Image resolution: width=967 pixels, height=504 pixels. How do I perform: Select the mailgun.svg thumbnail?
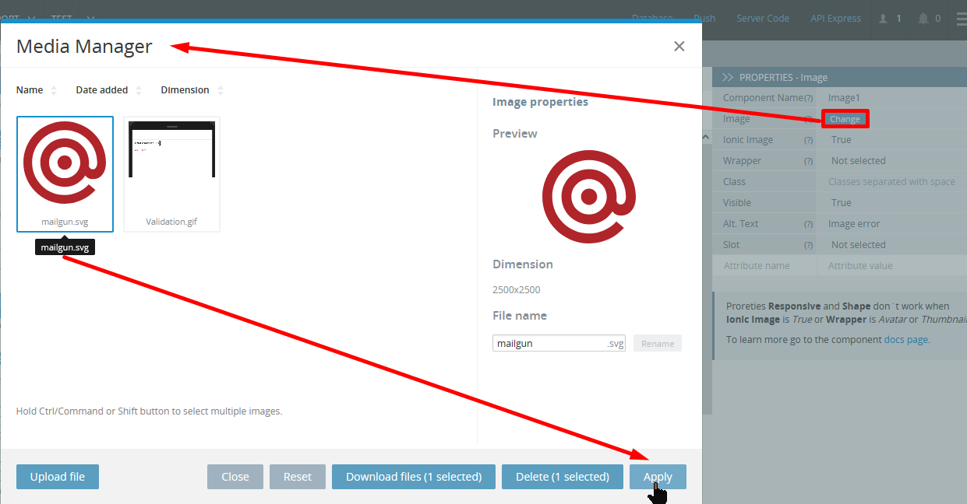tap(65, 174)
